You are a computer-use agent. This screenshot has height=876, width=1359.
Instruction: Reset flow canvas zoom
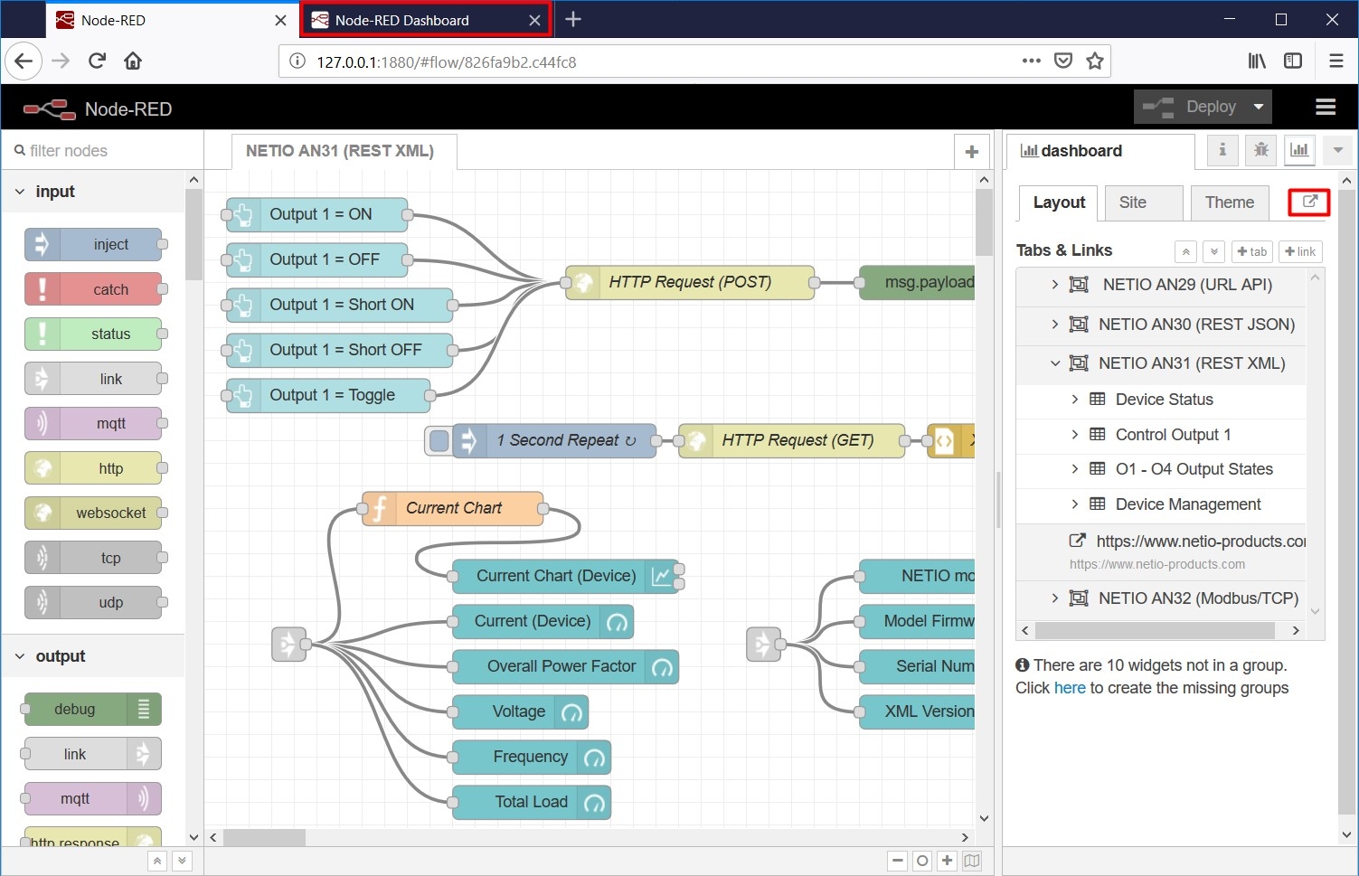922,861
